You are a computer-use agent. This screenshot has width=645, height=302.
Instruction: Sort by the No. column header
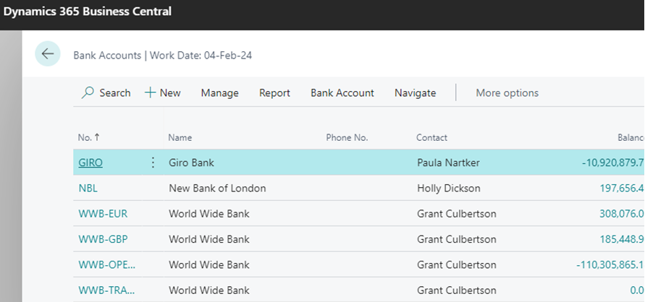coord(88,137)
